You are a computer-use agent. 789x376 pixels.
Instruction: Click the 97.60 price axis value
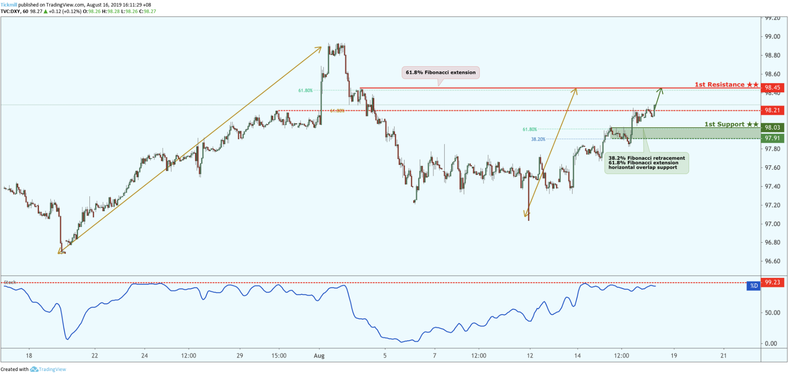click(772, 168)
